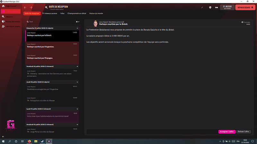Click the Réponse requise continue button
This screenshot has width=257, height=144.
click(x=245, y=7)
